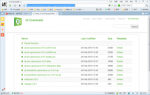Open Parent Directory link
Screen dimensions: 150x95
pos(31,43)
